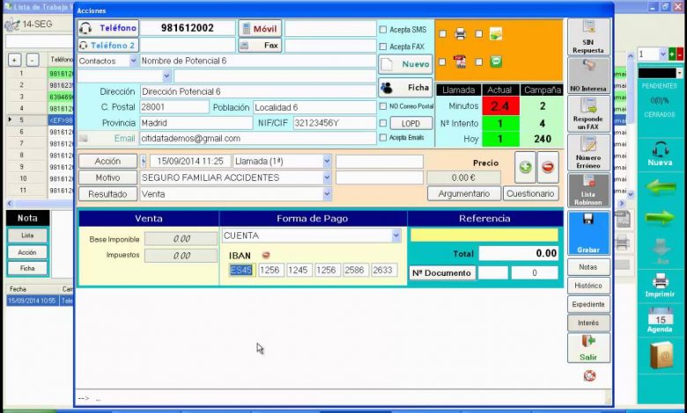Exit the dialog using Salir icon
The image size is (687, 413).
588,346
